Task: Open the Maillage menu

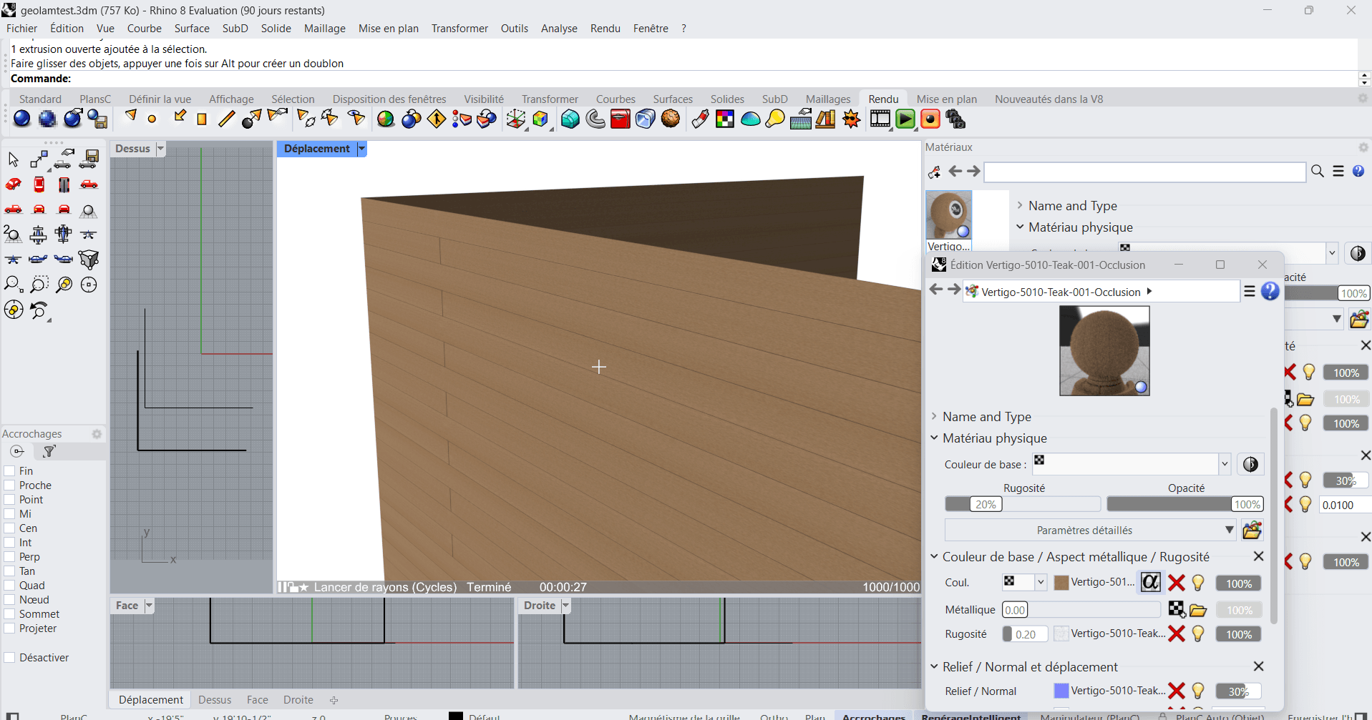Action: click(324, 29)
